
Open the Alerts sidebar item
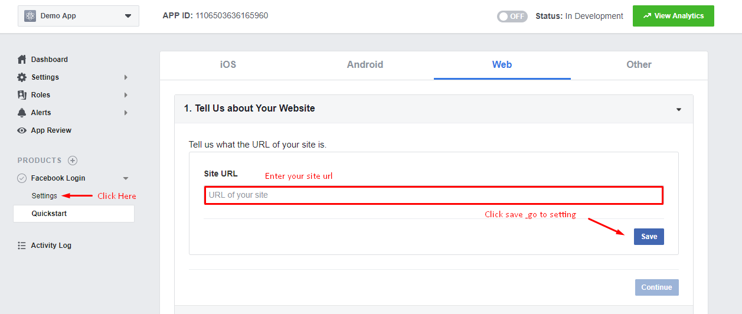(x=41, y=113)
